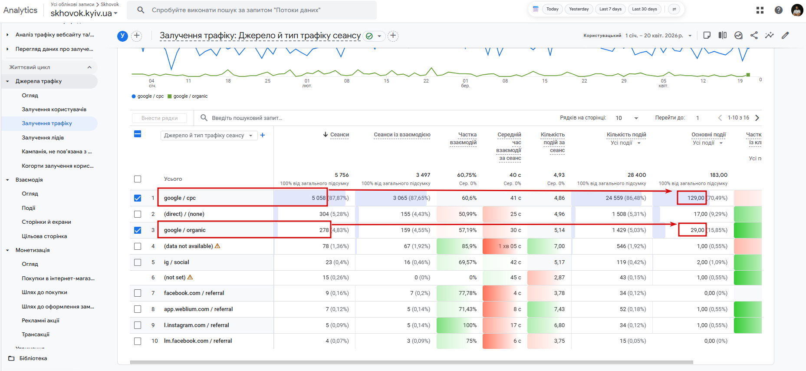Image resolution: width=806 pixels, height=371 pixels.
Task: Click the blue plus to add secondary dimension
Action: click(263, 136)
